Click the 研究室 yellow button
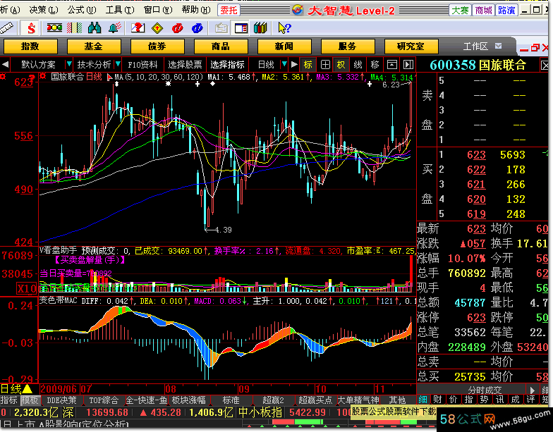553x432 pixels. 411,47
